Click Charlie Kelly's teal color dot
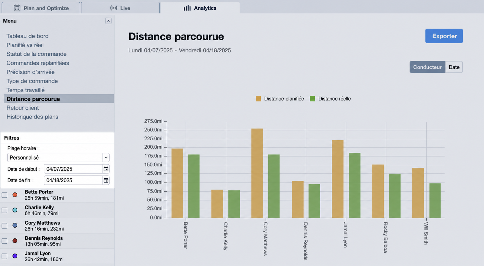Viewport: 484px width, 266px height. coord(15,210)
